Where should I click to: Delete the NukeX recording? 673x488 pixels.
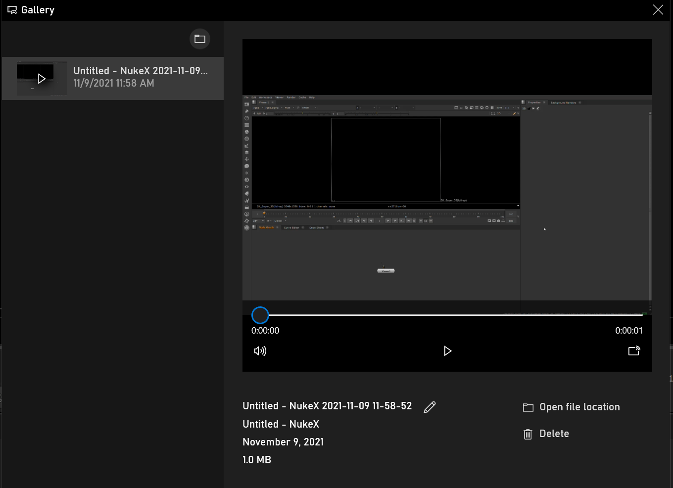[x=546, y=434]
